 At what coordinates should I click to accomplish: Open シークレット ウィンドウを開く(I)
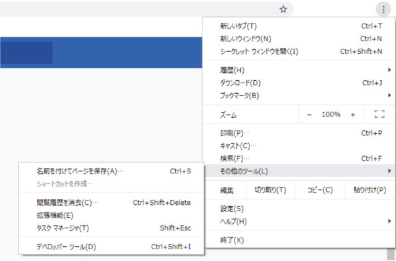point(299,51)
